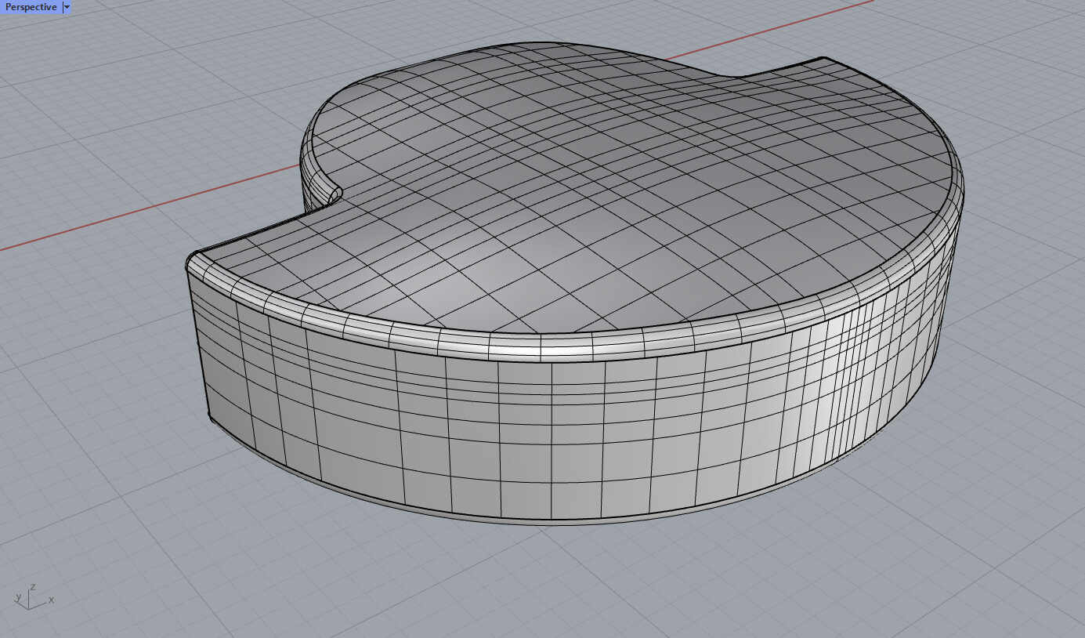Screen dimensions: 1085x638
Task: Click the Perspective viewport title label
Action: 31,7
